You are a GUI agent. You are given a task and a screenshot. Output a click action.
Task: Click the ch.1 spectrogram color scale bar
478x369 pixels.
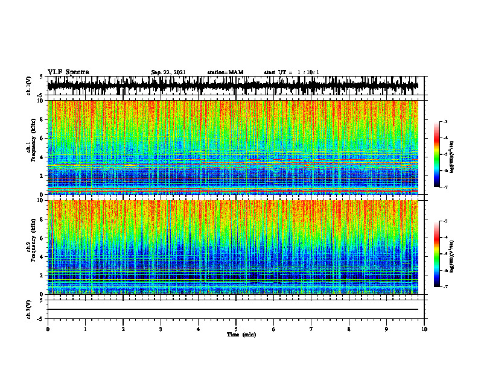pyautogui.click(x=437, y=154)
